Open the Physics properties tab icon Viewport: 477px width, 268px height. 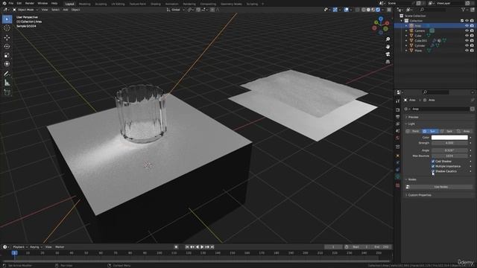pyautogui.click(x=397, y=162)
